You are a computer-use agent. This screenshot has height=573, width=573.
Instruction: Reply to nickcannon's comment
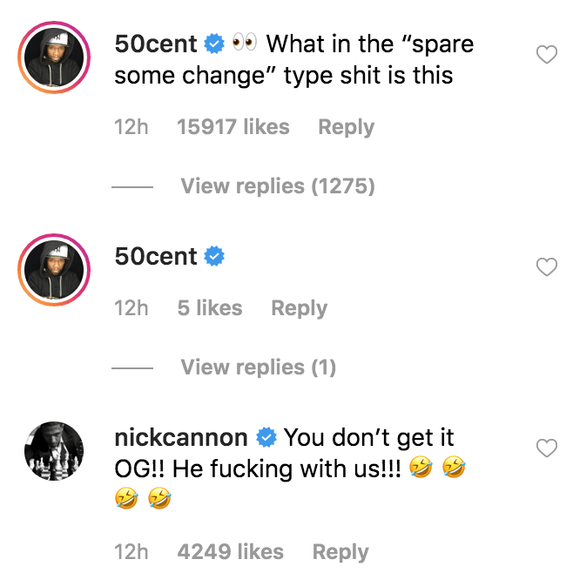(x=340, y=552)
